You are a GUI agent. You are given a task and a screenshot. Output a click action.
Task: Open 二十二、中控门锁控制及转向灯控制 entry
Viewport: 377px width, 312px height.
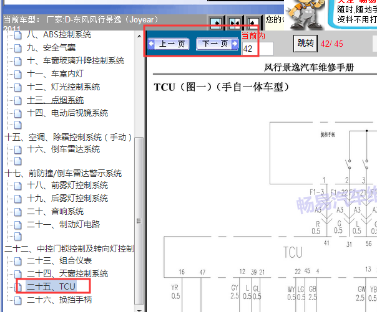coord(69,248)
